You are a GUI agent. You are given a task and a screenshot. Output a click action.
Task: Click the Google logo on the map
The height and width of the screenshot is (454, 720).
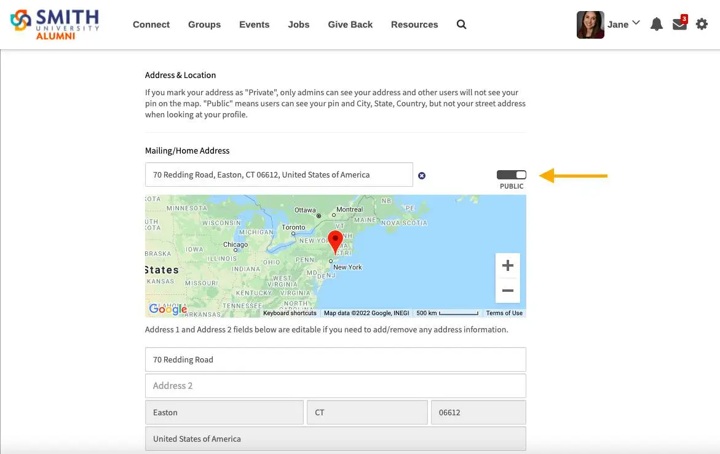pos(168,309)
